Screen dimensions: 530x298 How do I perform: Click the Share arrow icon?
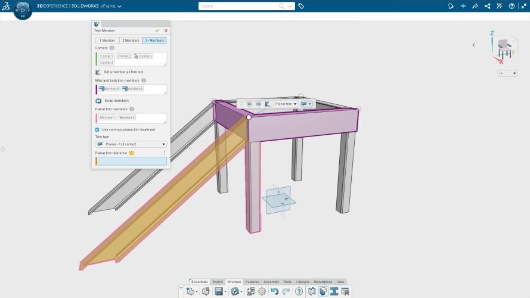tap(475, 6)
